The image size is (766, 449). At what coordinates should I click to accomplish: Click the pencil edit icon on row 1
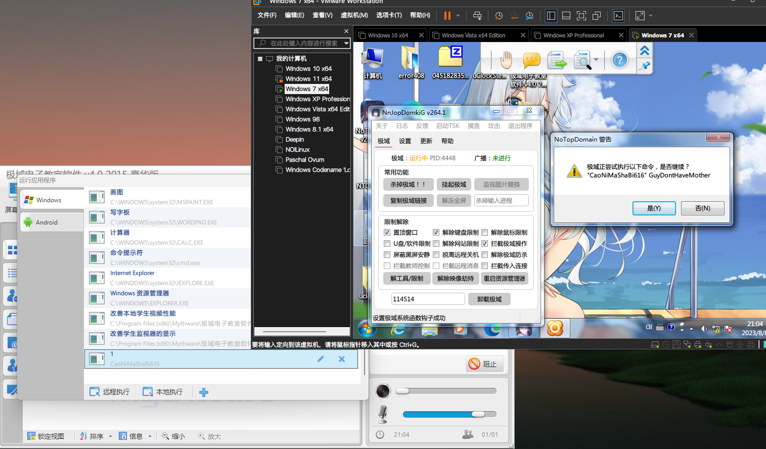(321, 358)
